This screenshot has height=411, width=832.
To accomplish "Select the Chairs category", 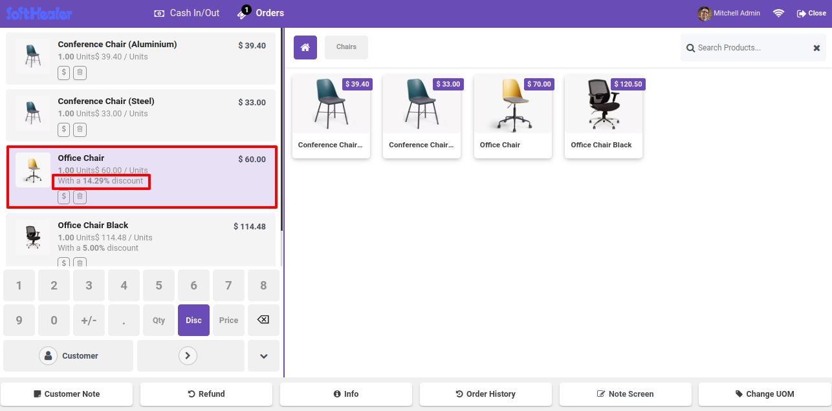I will pos(346,47).
